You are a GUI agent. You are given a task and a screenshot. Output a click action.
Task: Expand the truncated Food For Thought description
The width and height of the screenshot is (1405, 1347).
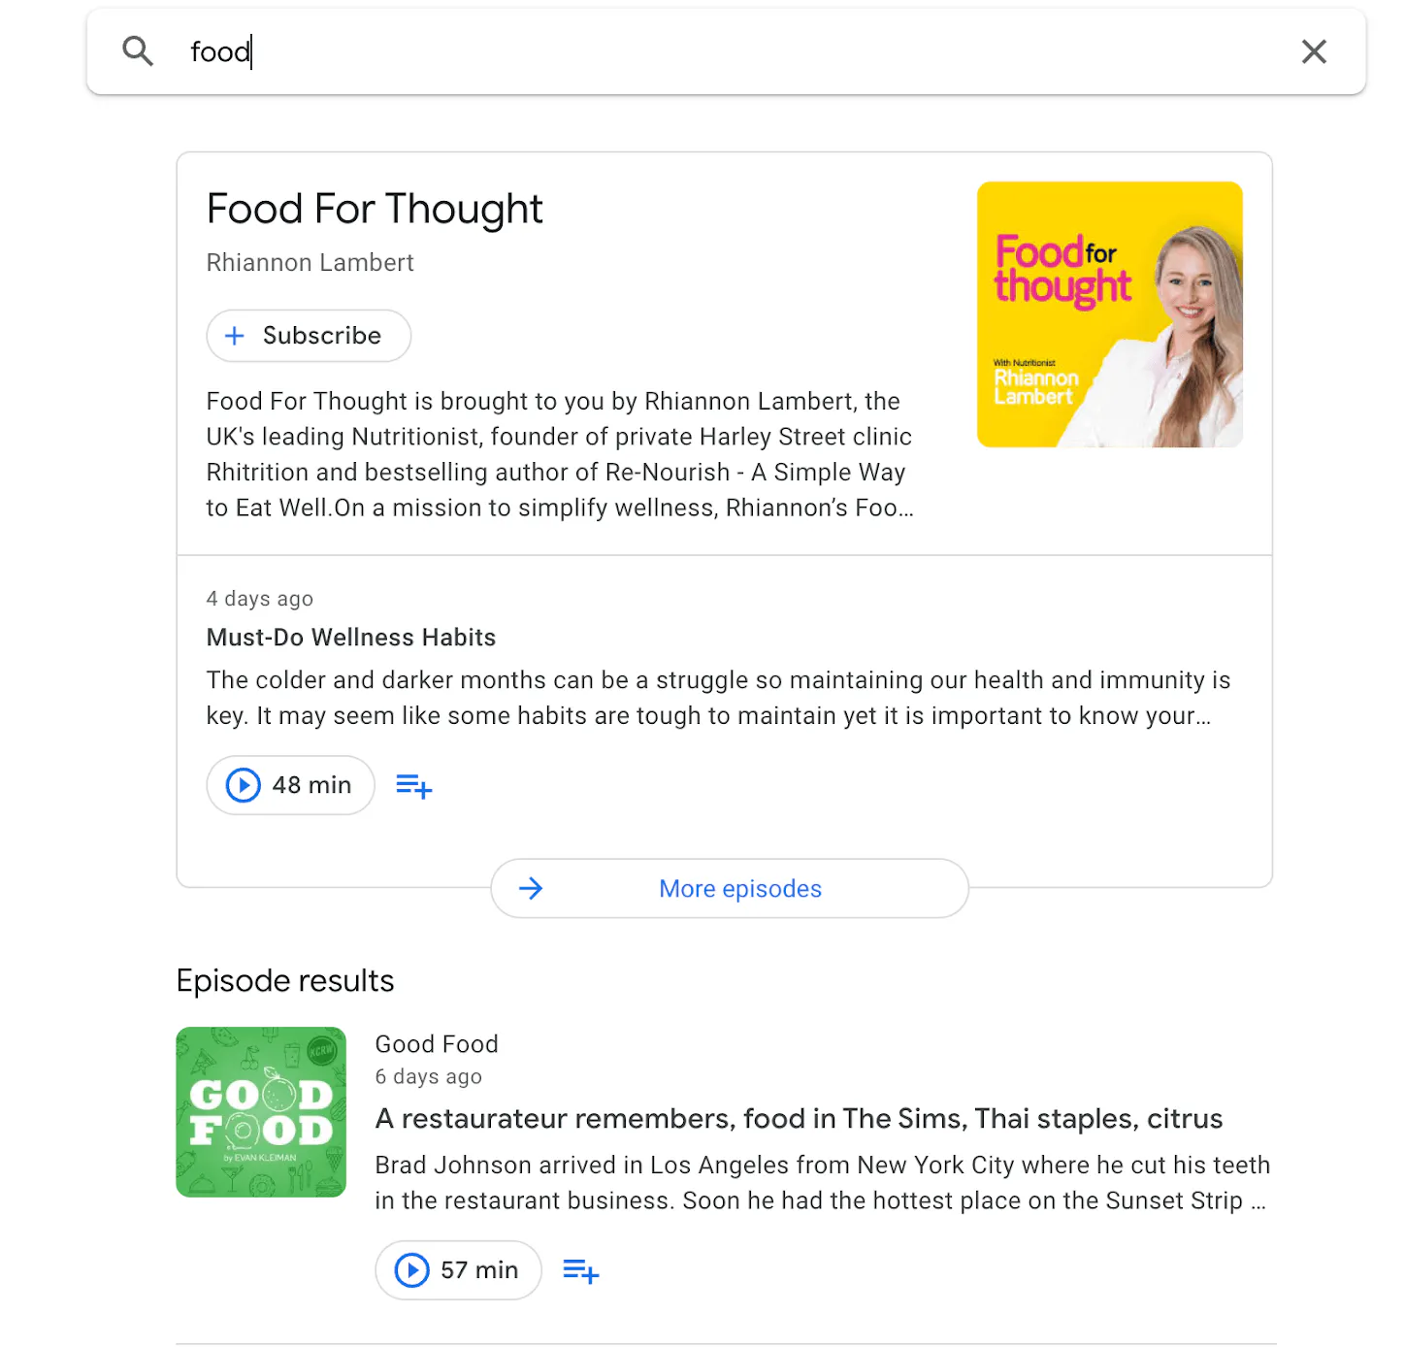pyautogui.click(x=560, y=455)
